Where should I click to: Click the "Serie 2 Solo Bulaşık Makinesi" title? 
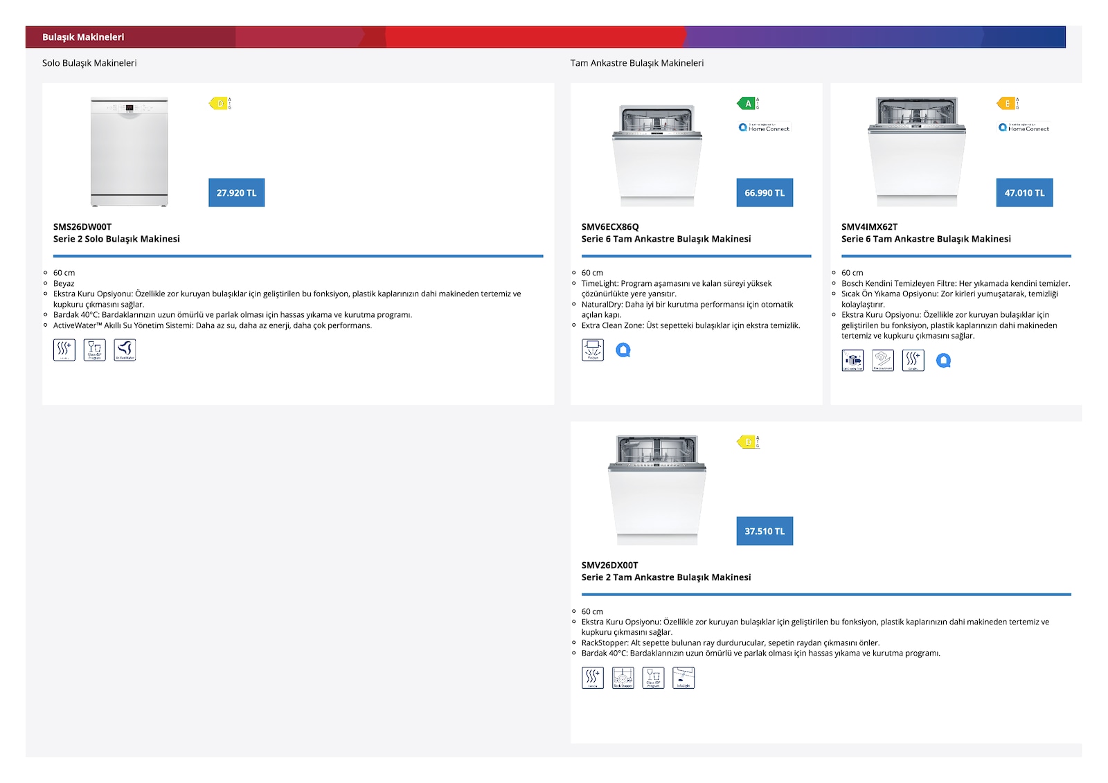[116, 239]
